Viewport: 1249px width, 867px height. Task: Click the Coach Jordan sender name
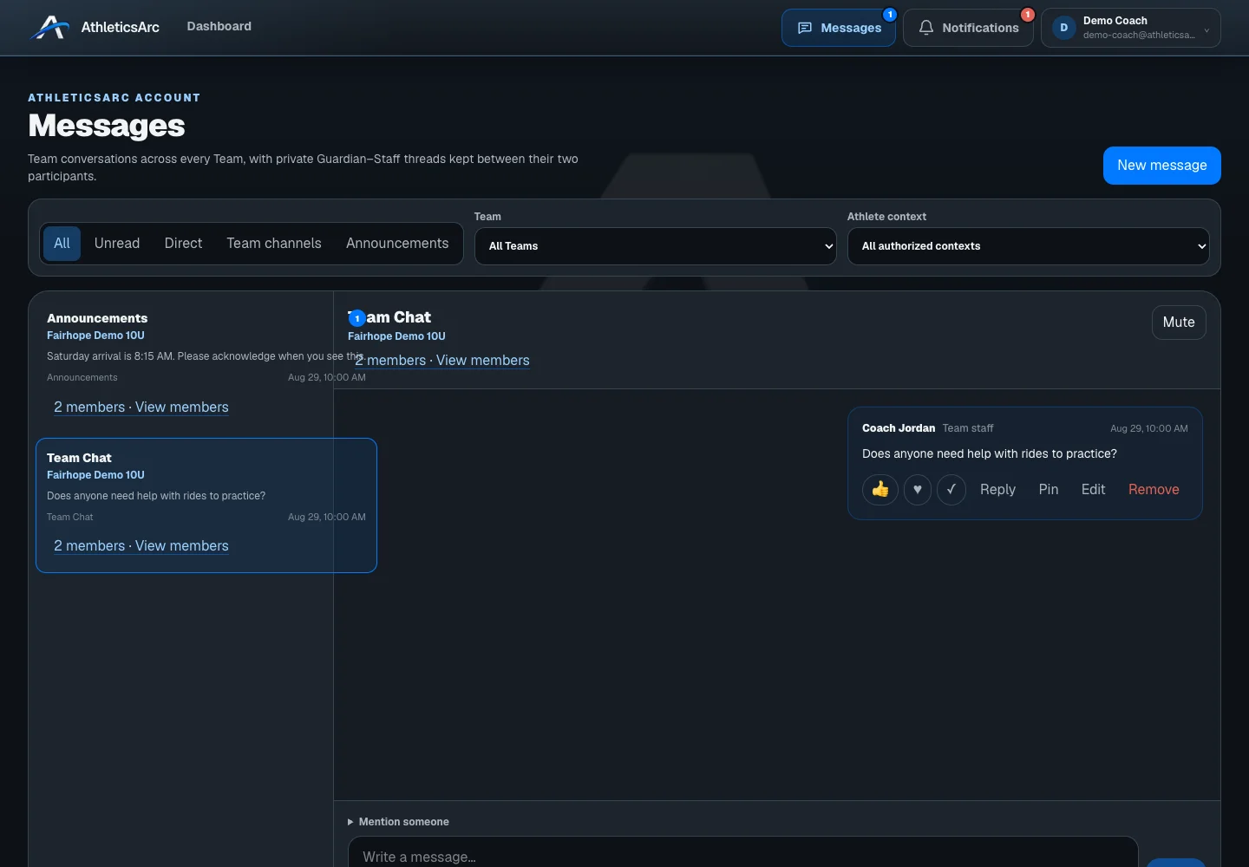(899, 428)
